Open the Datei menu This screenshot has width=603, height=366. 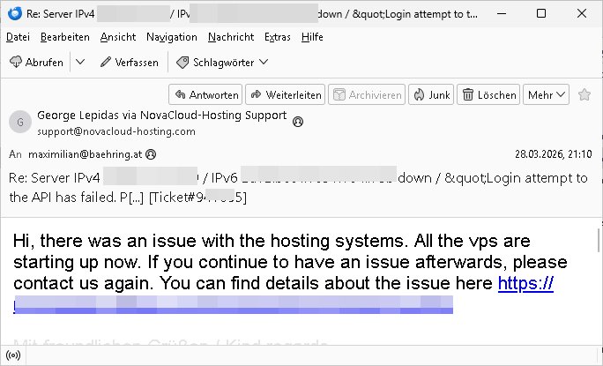(x=18, y=37)
